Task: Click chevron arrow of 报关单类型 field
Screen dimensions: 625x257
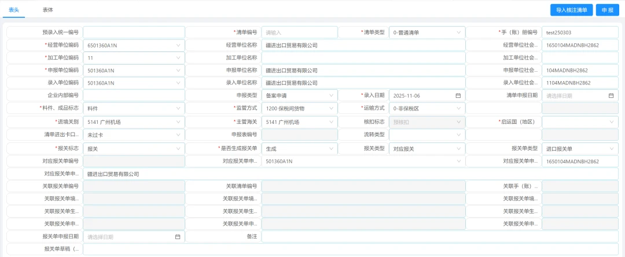Action: pos(611,149)
